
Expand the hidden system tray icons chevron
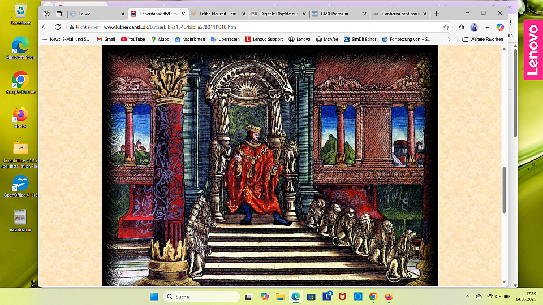(x=467, y=297)
